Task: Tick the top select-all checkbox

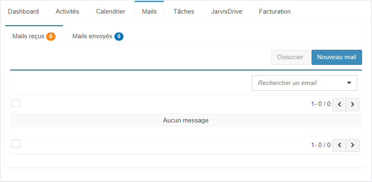Action: point(16,103)
